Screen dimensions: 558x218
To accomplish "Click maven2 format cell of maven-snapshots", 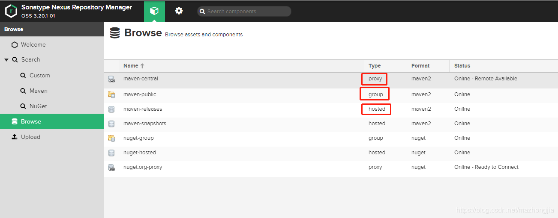I will pos(421,124).
